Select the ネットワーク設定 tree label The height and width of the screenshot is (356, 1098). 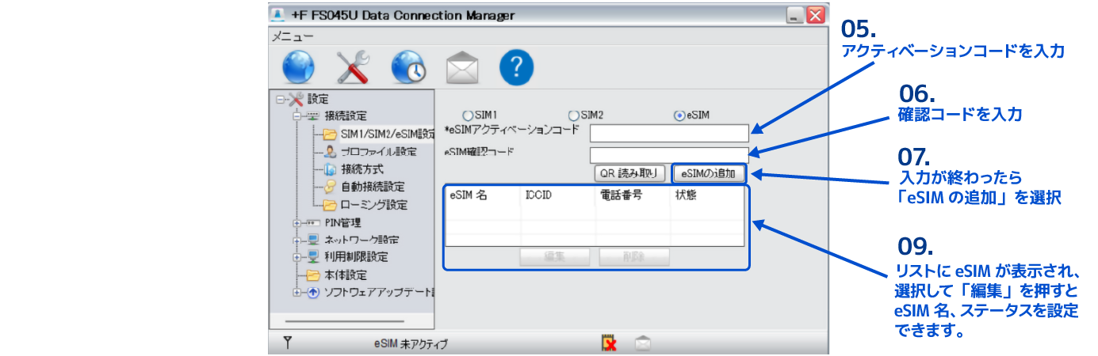click(x=362, y=240)
